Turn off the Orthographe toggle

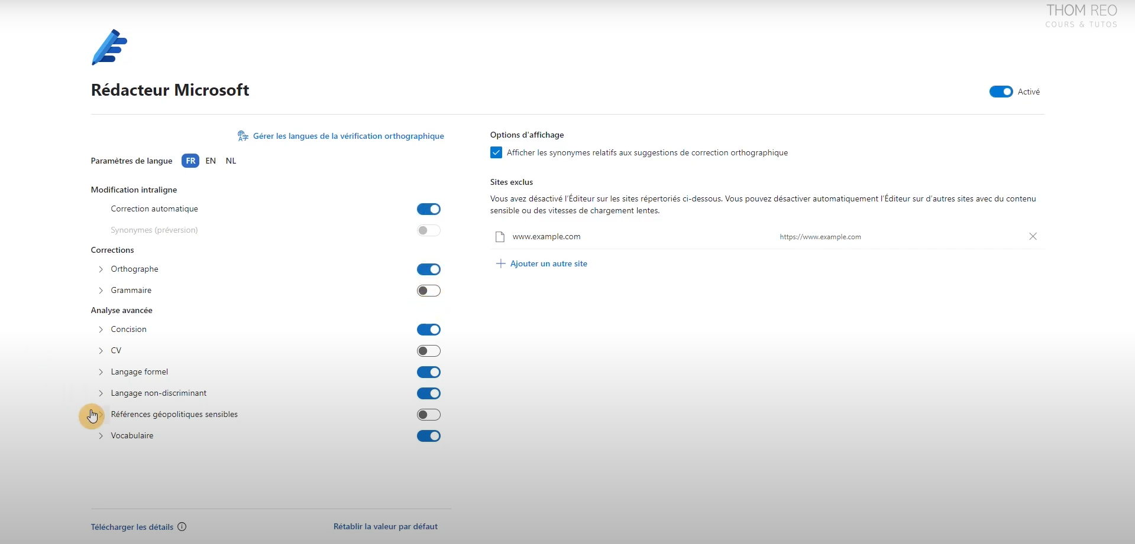(x=429, y=269)
